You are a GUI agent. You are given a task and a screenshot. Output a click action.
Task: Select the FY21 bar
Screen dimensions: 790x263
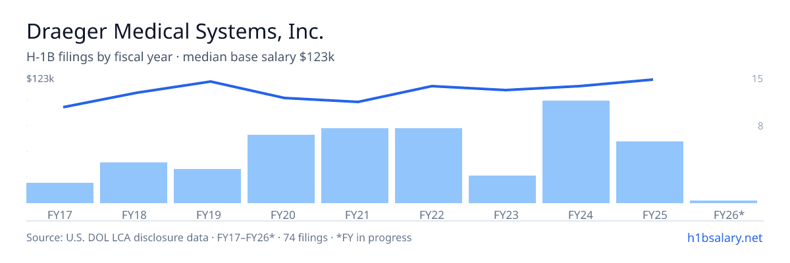coord(355,166)
